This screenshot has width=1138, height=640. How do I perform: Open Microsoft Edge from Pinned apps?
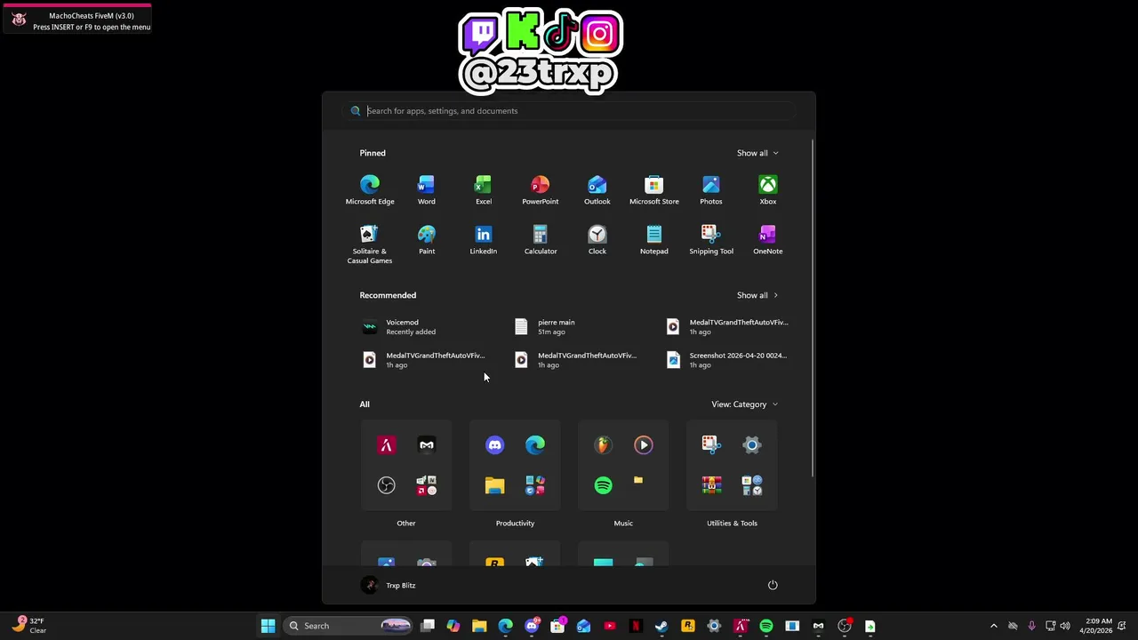coord(370,190)
